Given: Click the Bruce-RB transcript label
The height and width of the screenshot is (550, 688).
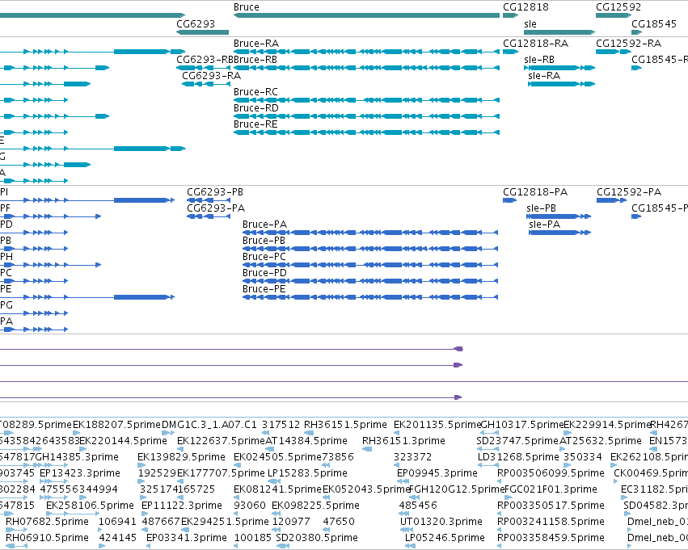Looking at the screenshot, I should coord(255,60).
